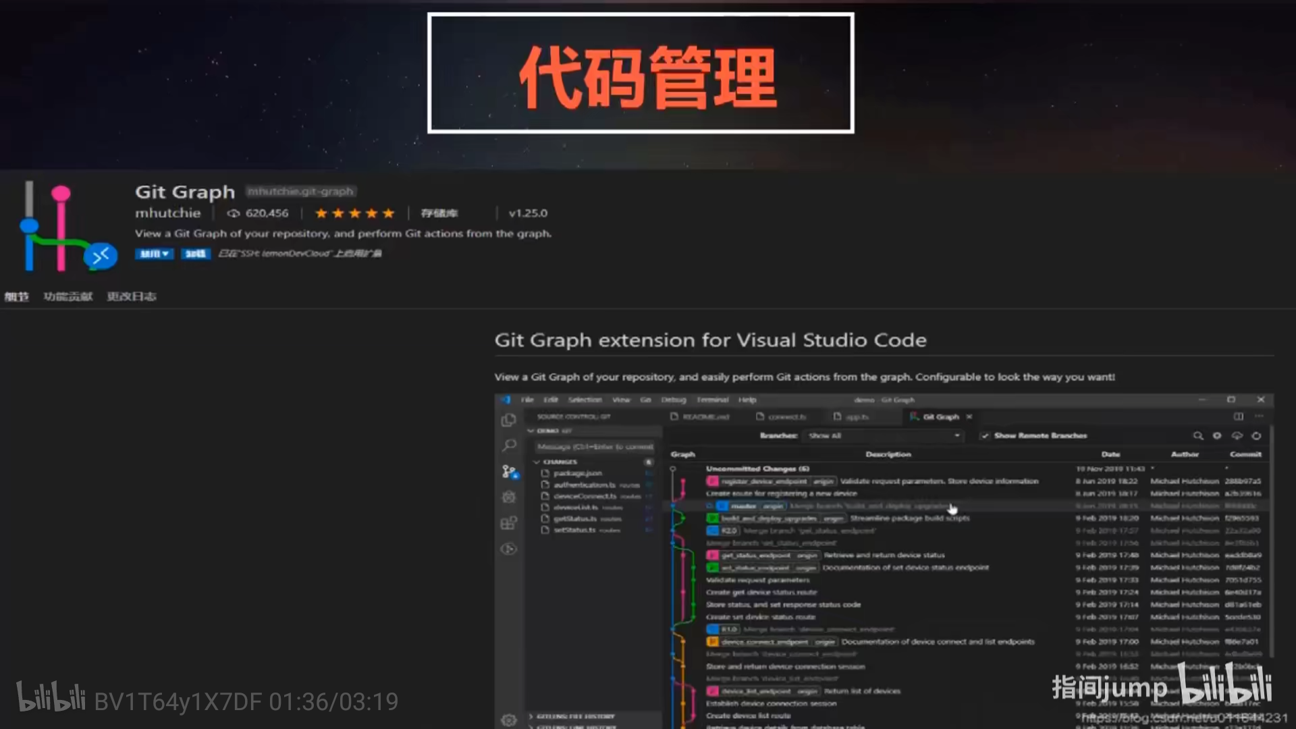Click the 存储库 repository link
The width and height of the screenshot is (1296, 729).
tap(439, 213)
